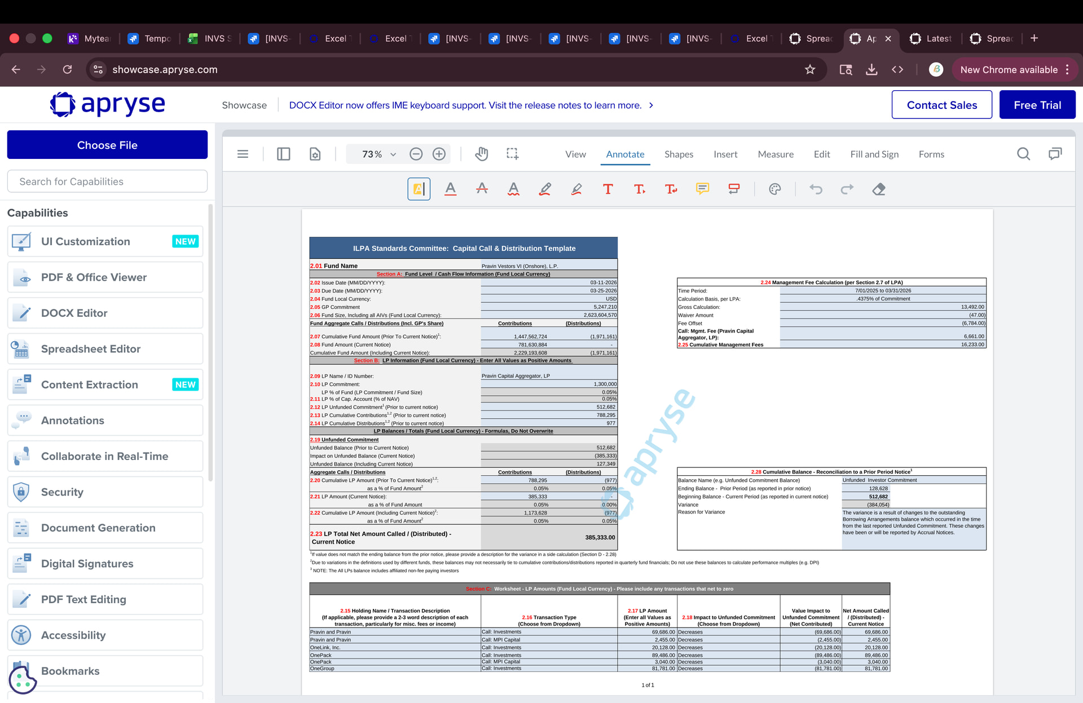Switch to the Fill and Sign tab
The width and height of the screenshot is (1083, 703).
pos(874,154)
